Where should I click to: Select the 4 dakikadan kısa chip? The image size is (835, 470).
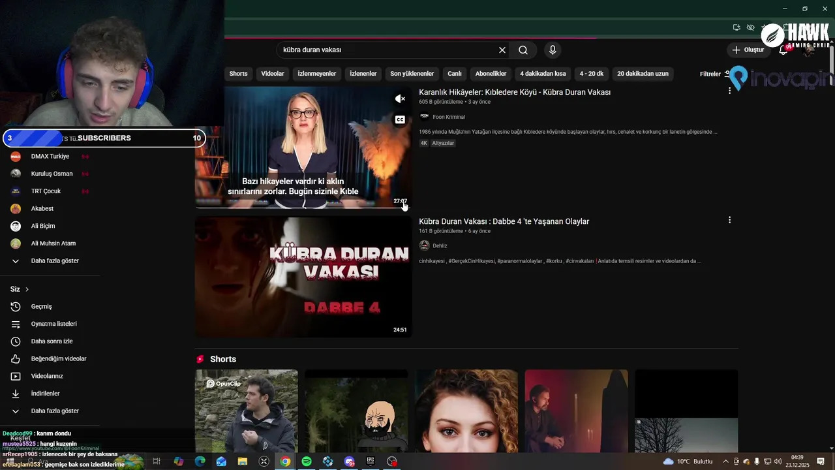coord(543,74)
